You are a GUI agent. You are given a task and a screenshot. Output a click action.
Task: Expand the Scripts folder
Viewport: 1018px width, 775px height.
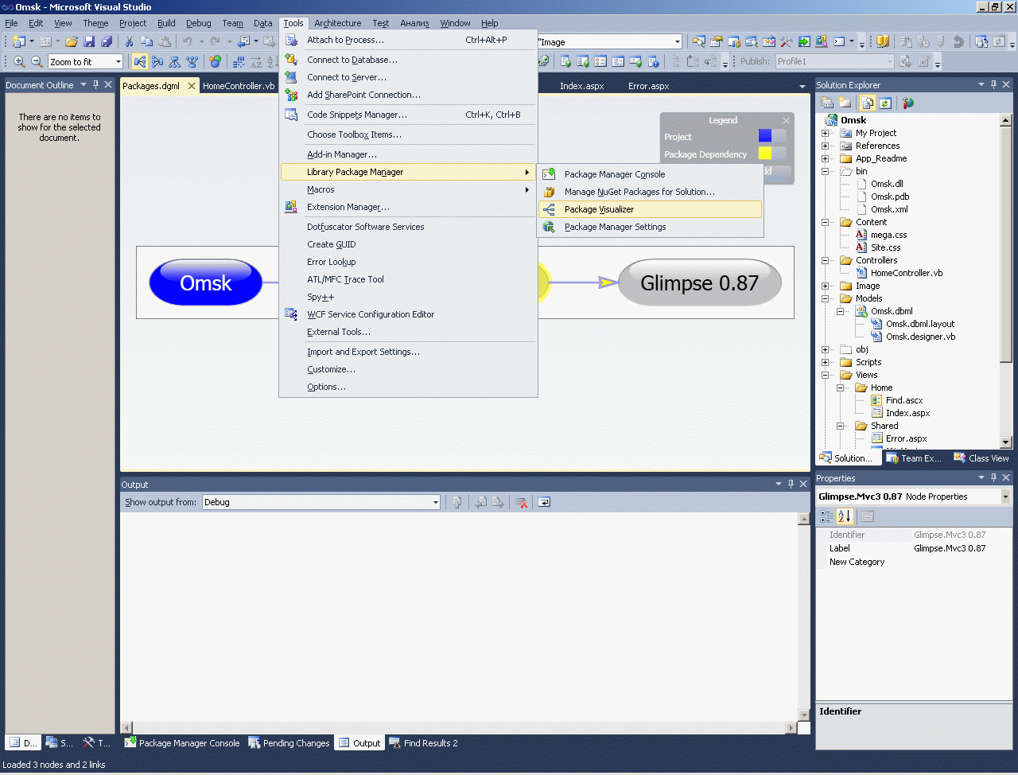(x=826, y=362)
